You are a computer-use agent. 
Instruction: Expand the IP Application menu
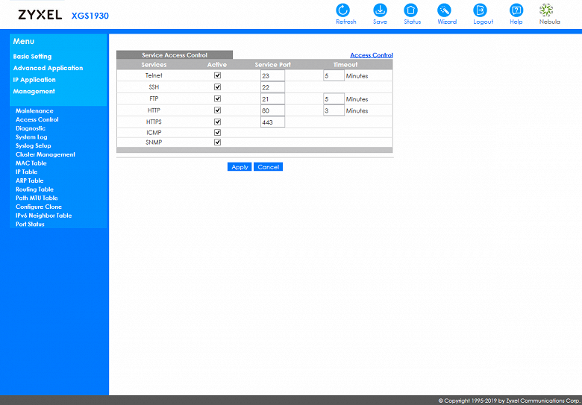34,79
